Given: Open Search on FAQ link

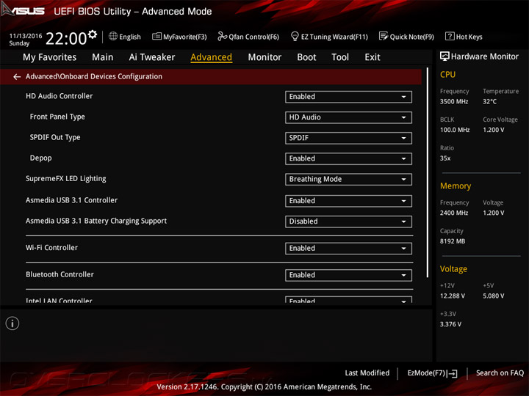Looking at the screenshot, I should (x=500, y=373).
